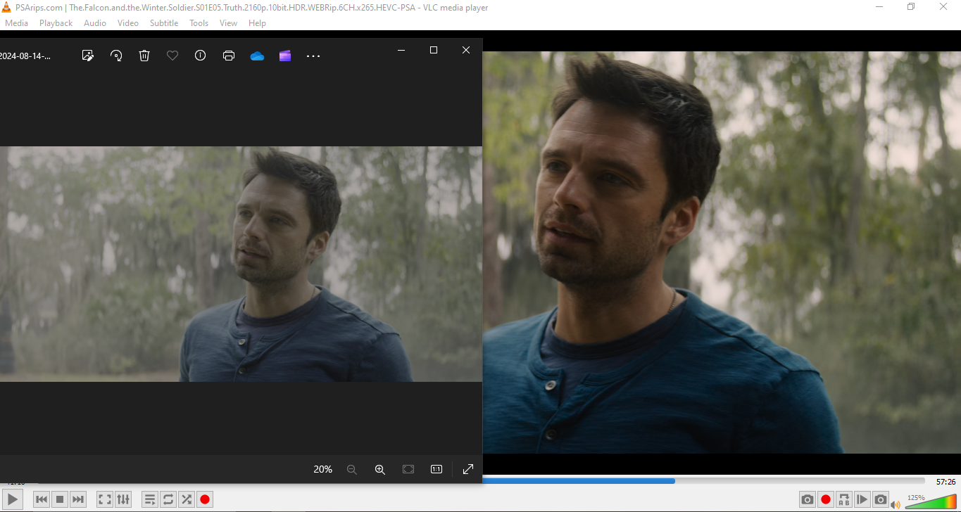Click the red record button beside shuffle
Screen dimensions: 961x512
point(205,499)
